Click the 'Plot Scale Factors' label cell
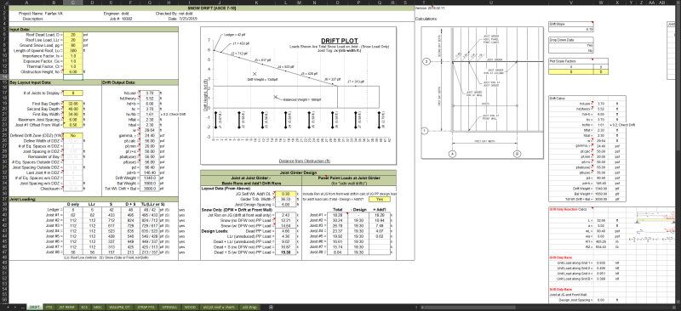The height and width of the screenshot is (311, 681). click(x=570, y=61)
